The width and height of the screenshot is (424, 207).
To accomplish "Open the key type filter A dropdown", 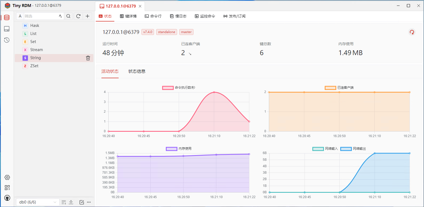I will pos(20,16).
